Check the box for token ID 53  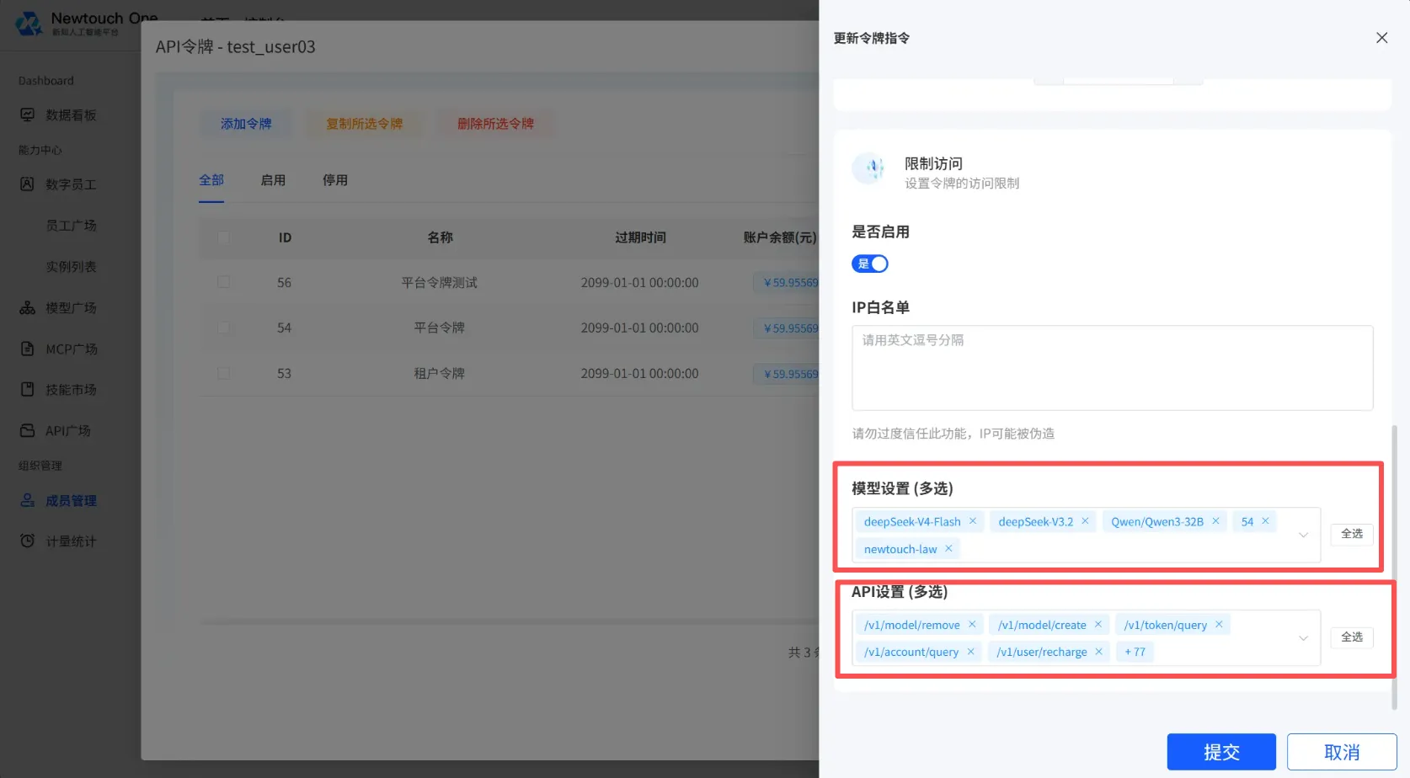click(223, 373)
